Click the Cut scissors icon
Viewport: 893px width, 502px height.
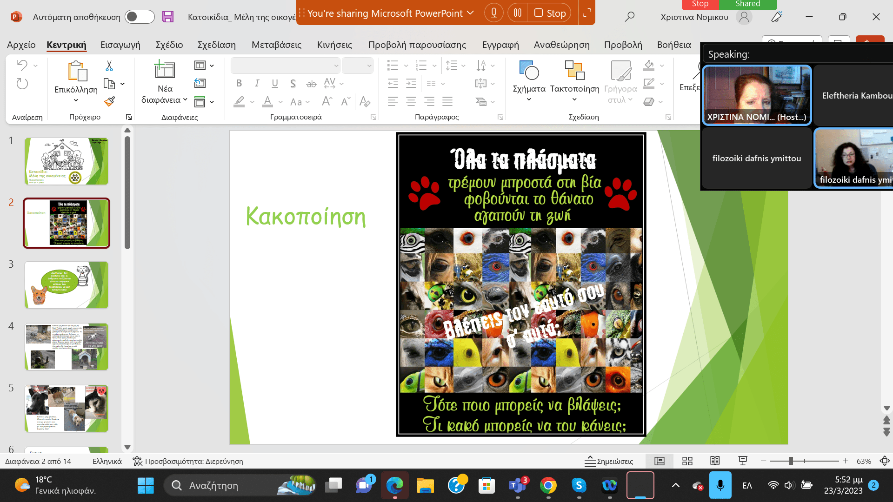(109, 66)
